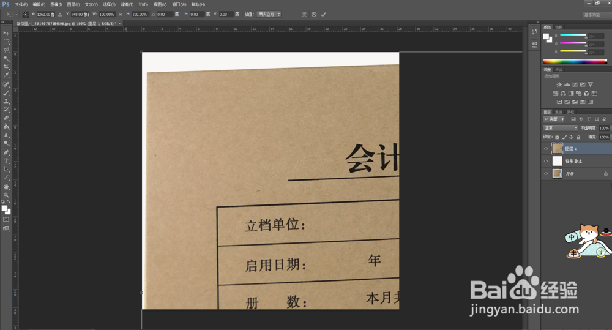Hide the 背景 layer
Screen dimensions: 612x330
point(546,174)
